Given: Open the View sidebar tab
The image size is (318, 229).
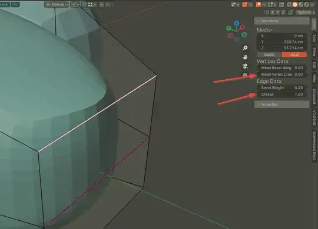Looking at the screenshot, I should (314, 52).
